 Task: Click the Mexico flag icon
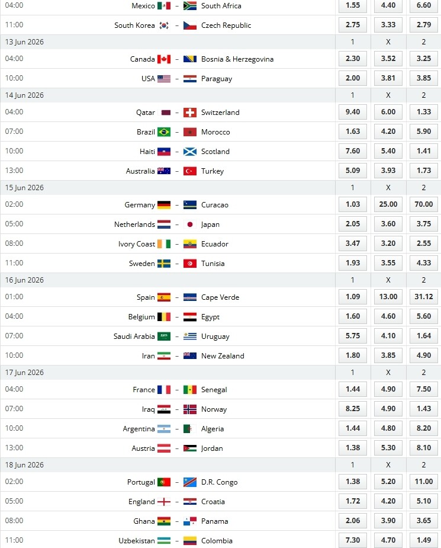pos(164,6)
